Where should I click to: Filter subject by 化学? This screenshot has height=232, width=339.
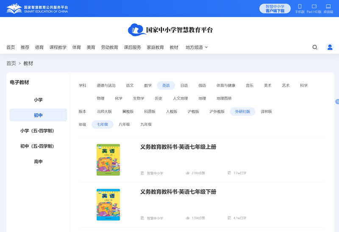[119, 99]
